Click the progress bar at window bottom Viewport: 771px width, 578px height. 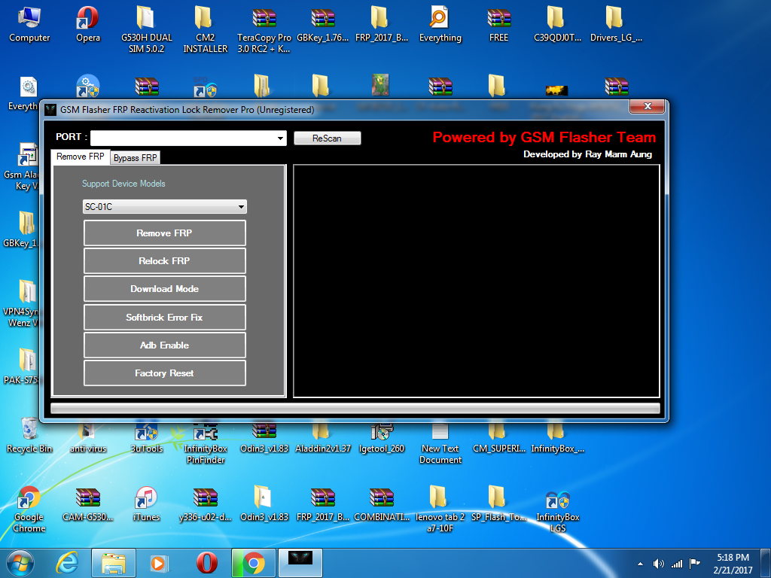click(355, 409)
